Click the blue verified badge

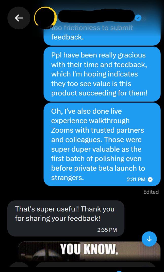(138, 18)
